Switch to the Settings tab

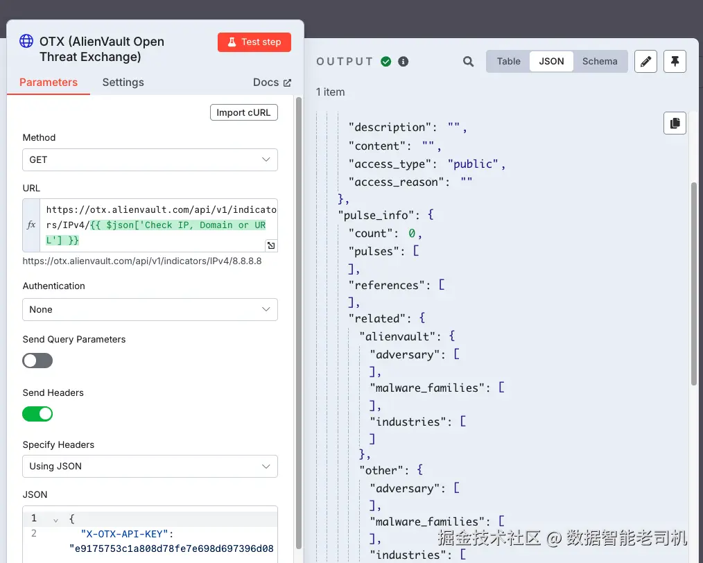[x=123, y=83]
